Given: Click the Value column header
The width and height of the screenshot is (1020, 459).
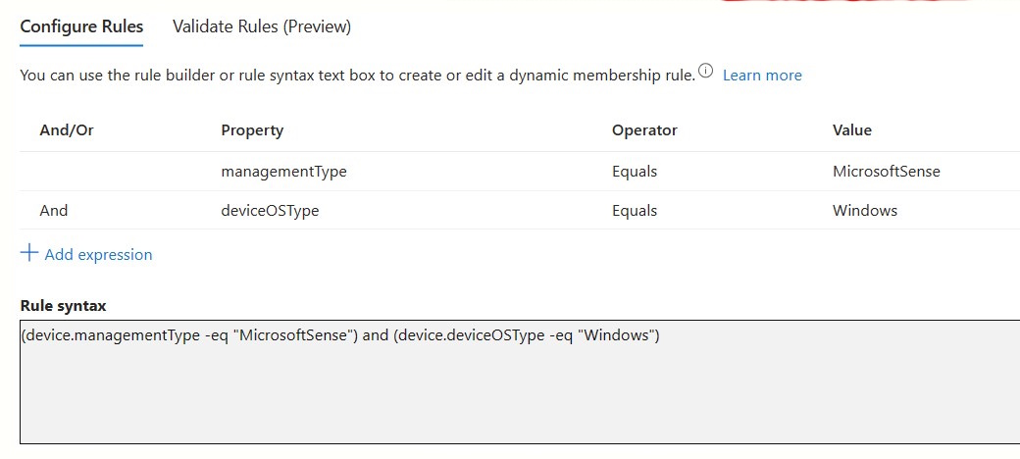Looking at the screenshot, I should (x=851, y=130).
